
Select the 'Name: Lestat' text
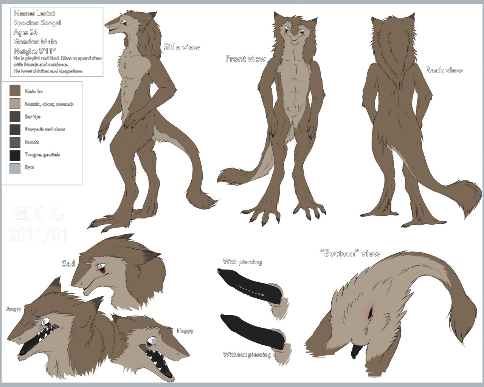coord(34,14)
